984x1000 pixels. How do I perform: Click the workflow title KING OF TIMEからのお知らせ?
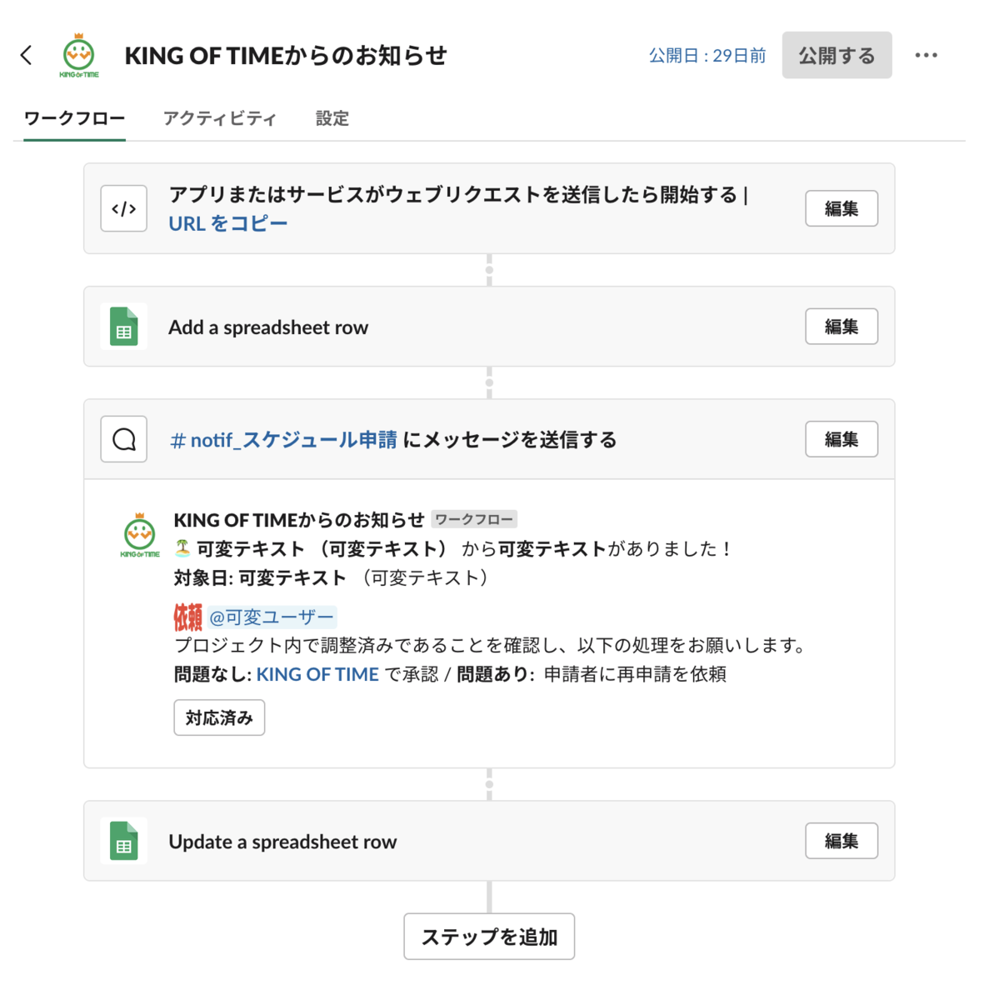coord(286,56)
